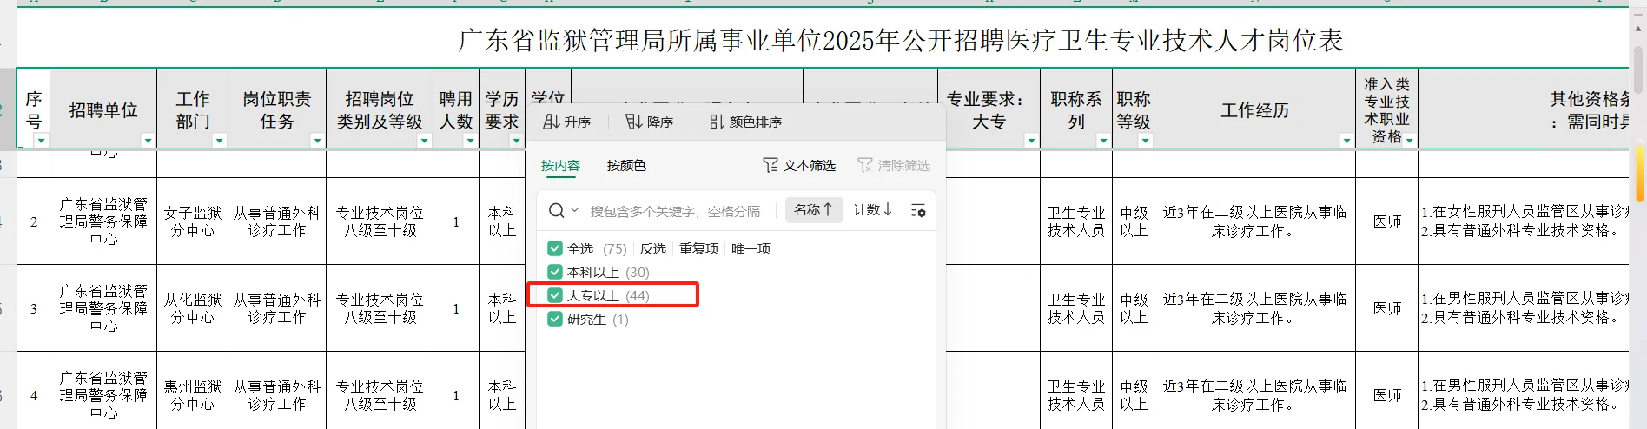1647x429 pixels.
Task: Open filter dropdown for 学历要求 column
Action: (x=516, y=141)
